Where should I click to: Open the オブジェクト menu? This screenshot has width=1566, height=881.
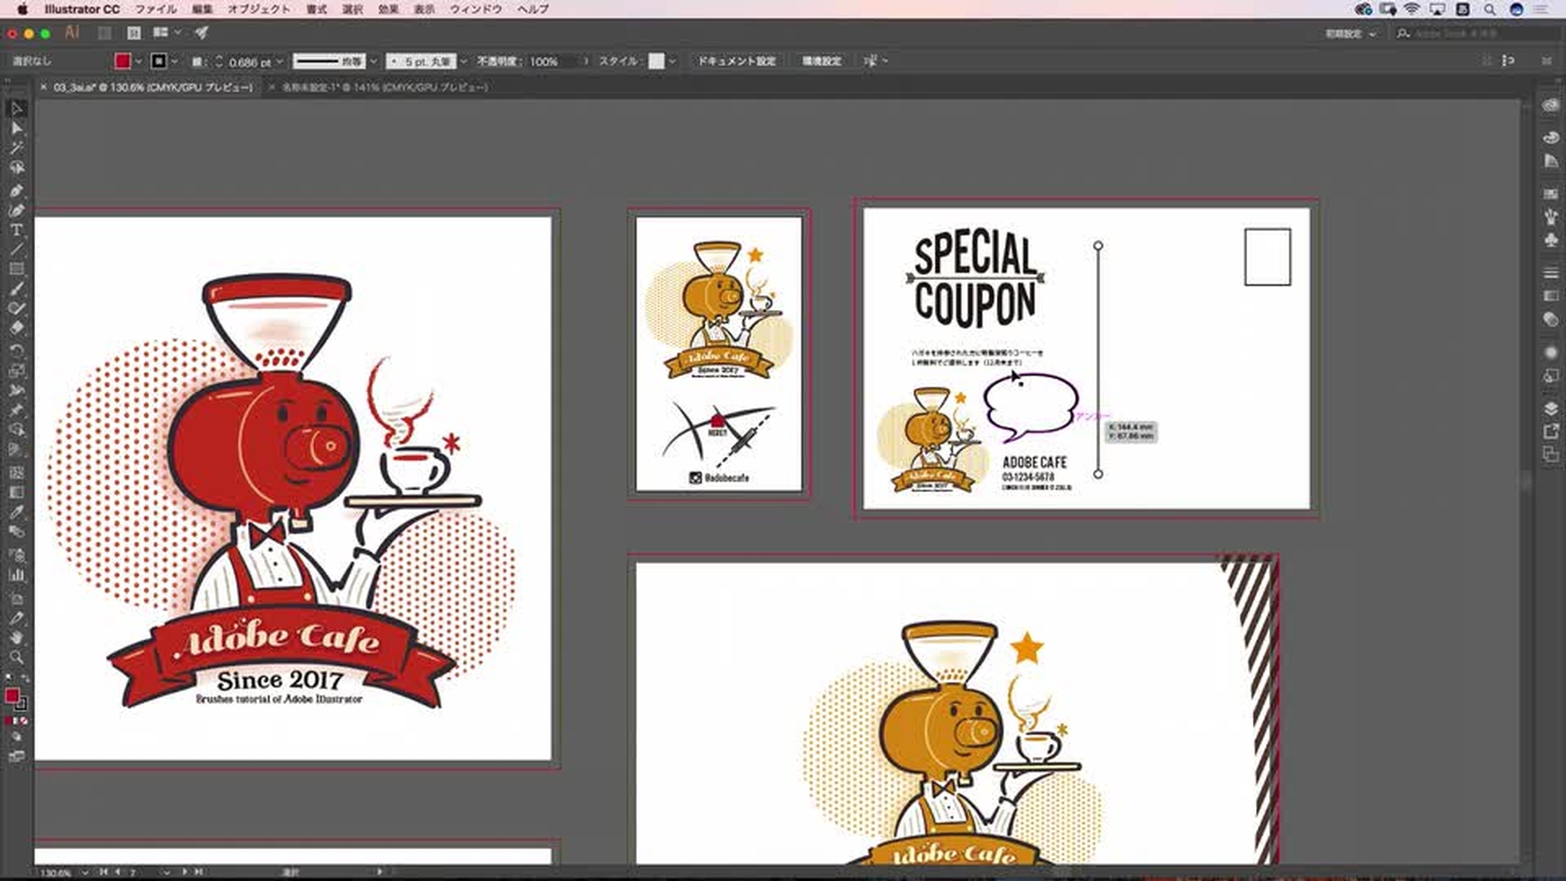point(259,9)
